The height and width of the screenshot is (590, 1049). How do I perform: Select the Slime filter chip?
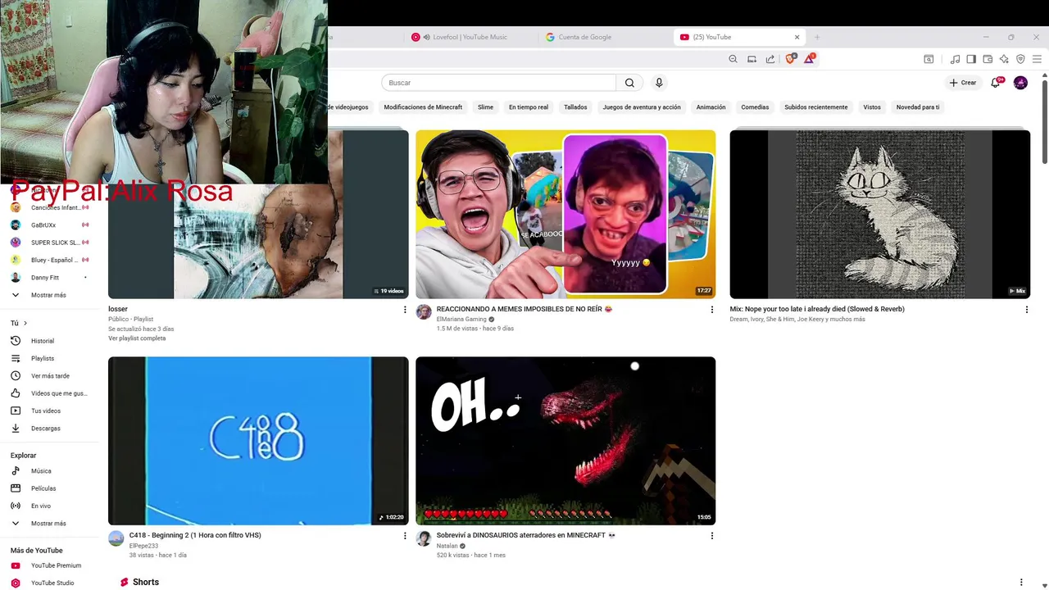pos(485,107)
